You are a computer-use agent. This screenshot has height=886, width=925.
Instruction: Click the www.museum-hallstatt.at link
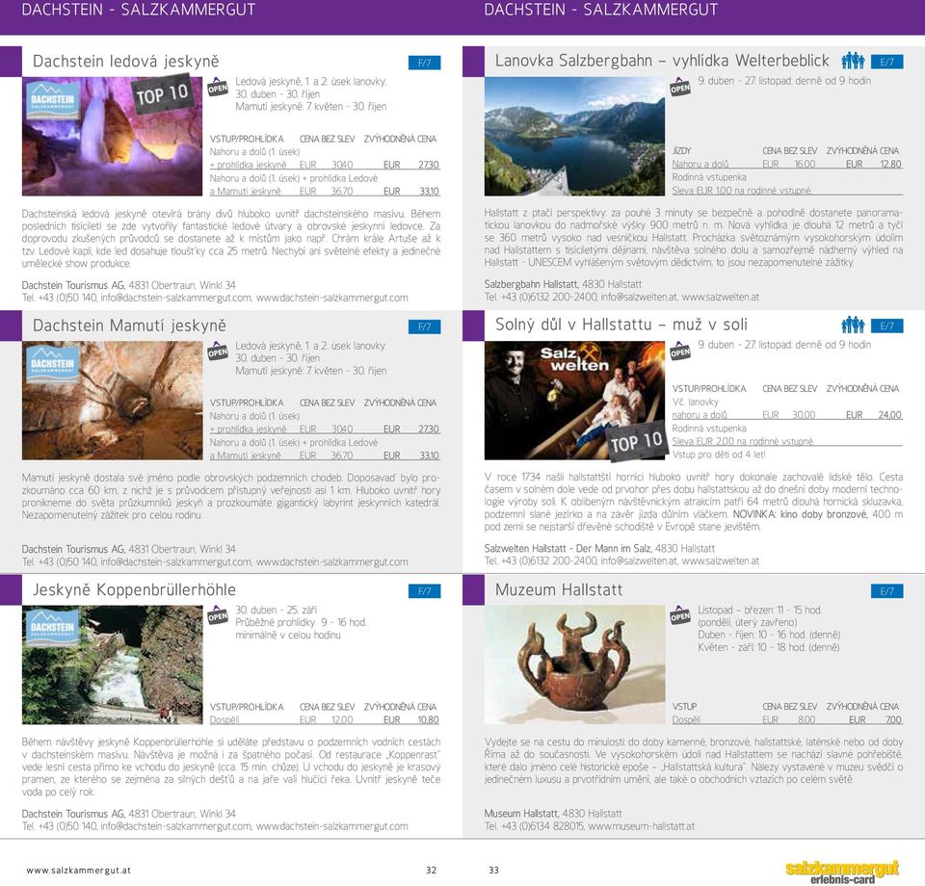642,826
